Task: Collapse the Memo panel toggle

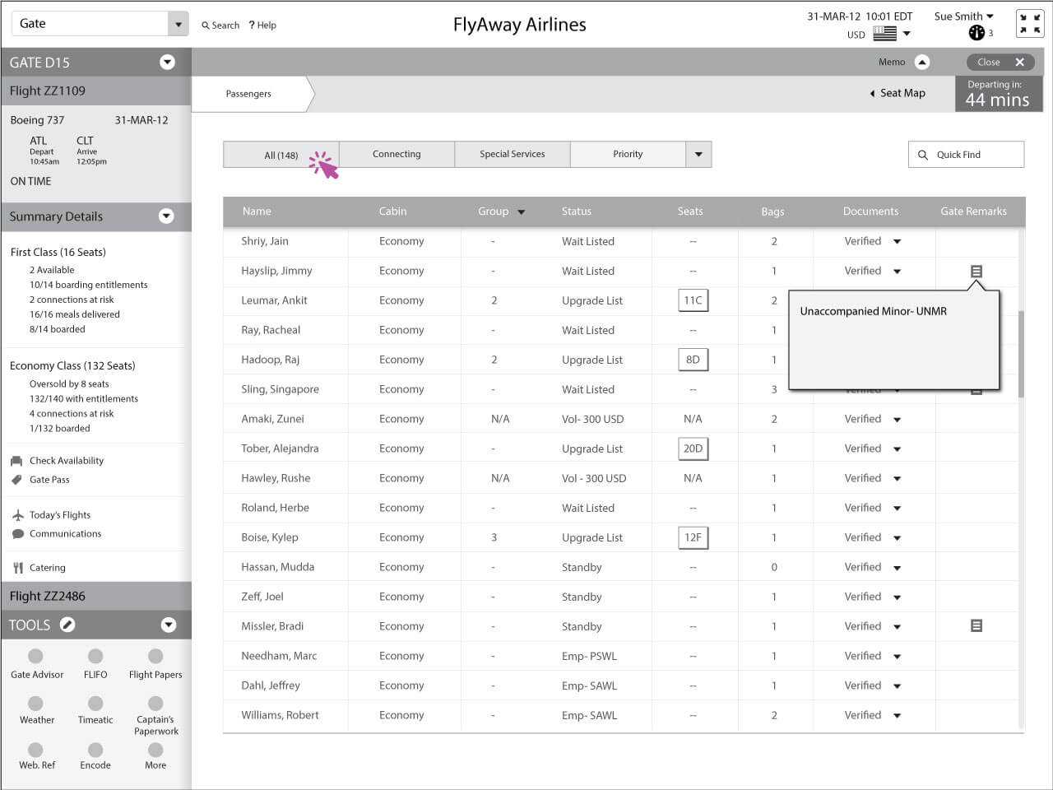Action: (x=922, y=63)
